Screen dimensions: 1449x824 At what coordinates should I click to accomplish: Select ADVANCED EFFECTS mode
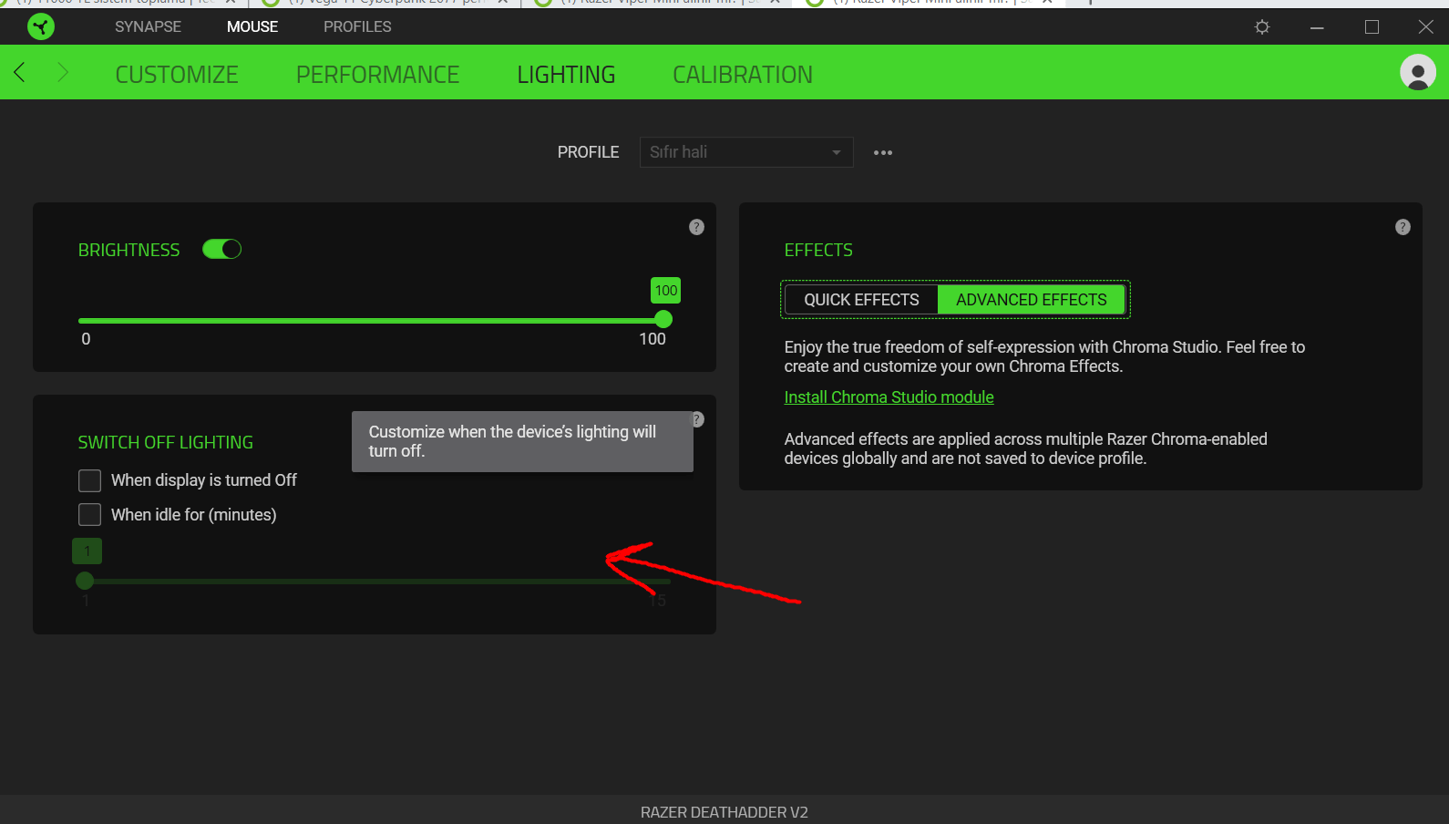[x=1032, y=300]
